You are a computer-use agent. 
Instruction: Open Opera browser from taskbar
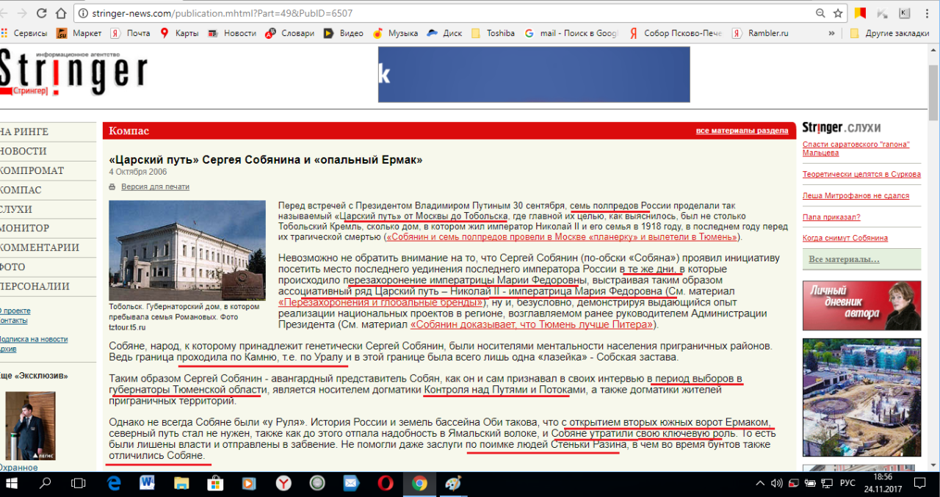tap(385, 484)
